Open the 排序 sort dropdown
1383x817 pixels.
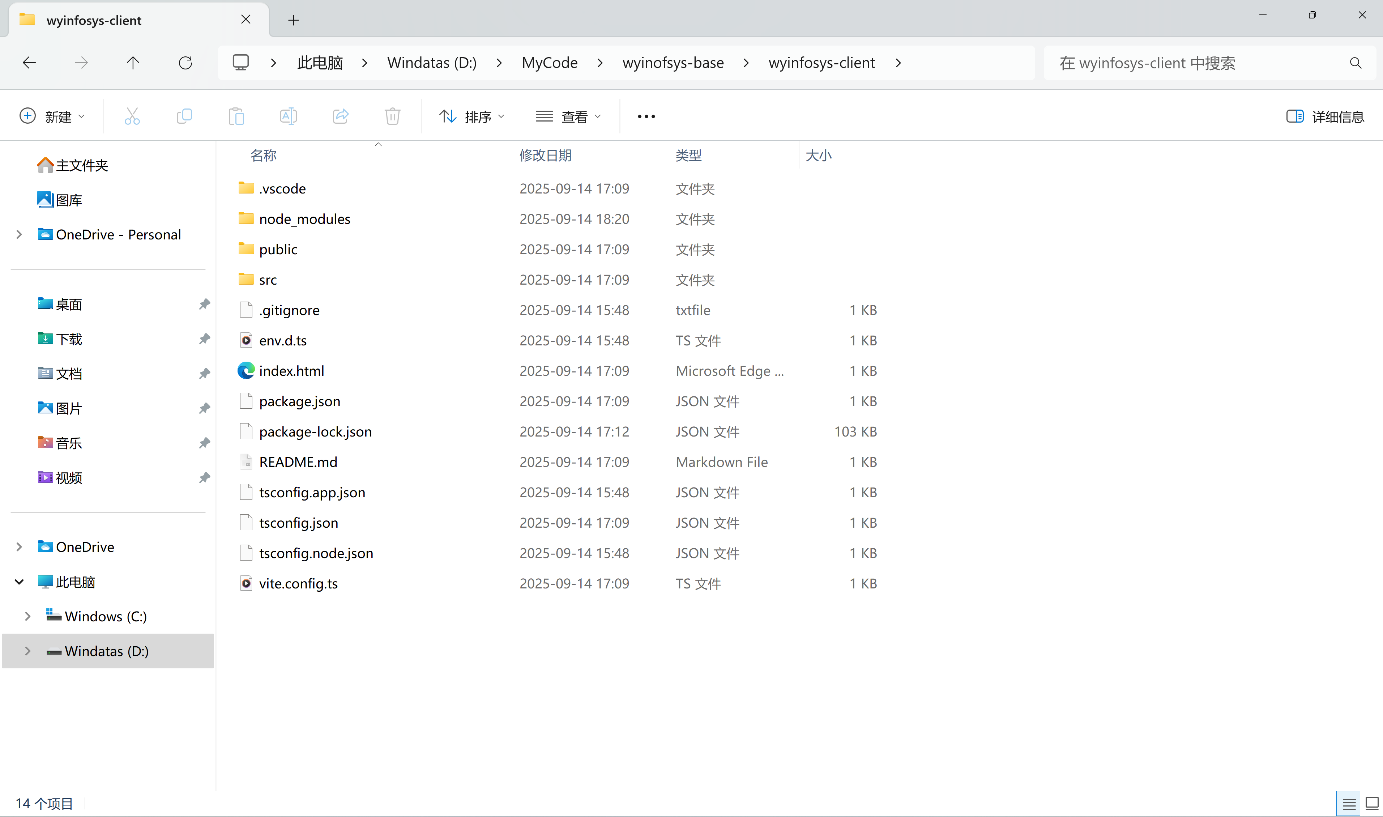471,116
